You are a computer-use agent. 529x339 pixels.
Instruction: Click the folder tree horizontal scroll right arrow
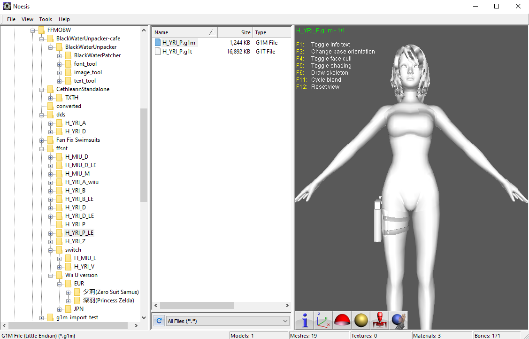[x=136, y=325]
